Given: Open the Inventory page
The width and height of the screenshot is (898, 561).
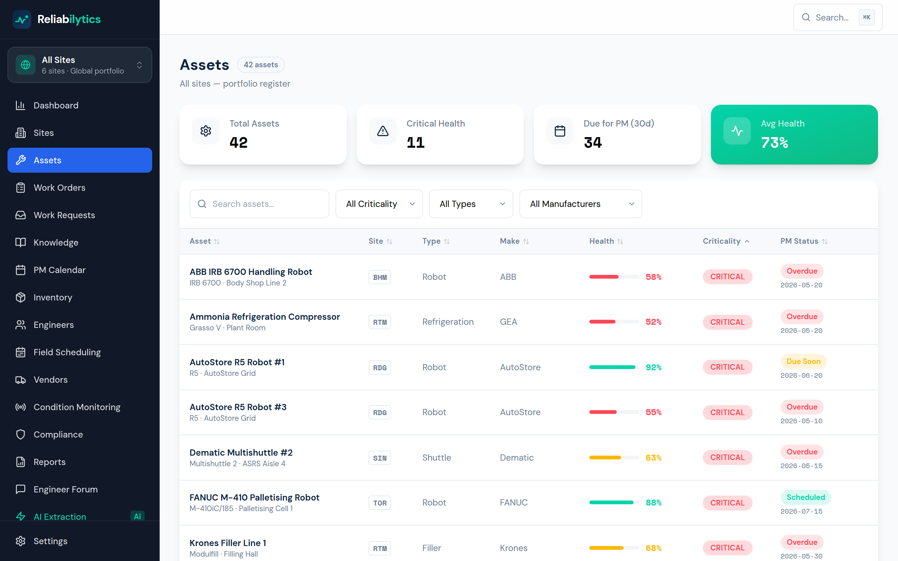Looking at the screenshot, I should [x=80, y=298].
